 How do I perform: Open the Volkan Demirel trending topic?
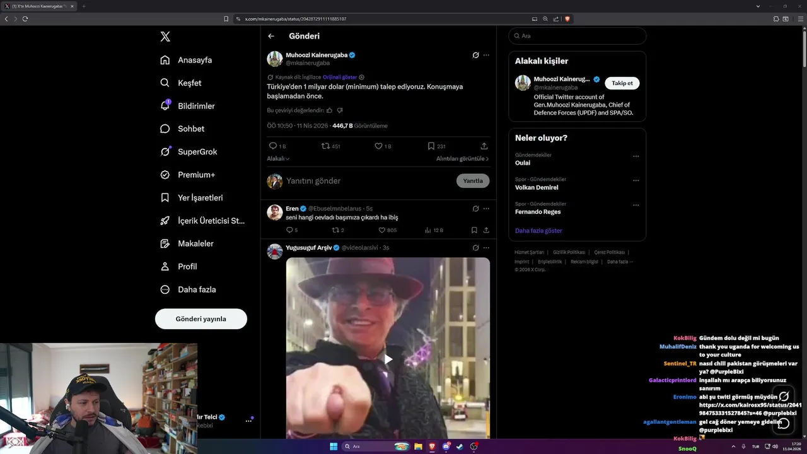point(537,187)
